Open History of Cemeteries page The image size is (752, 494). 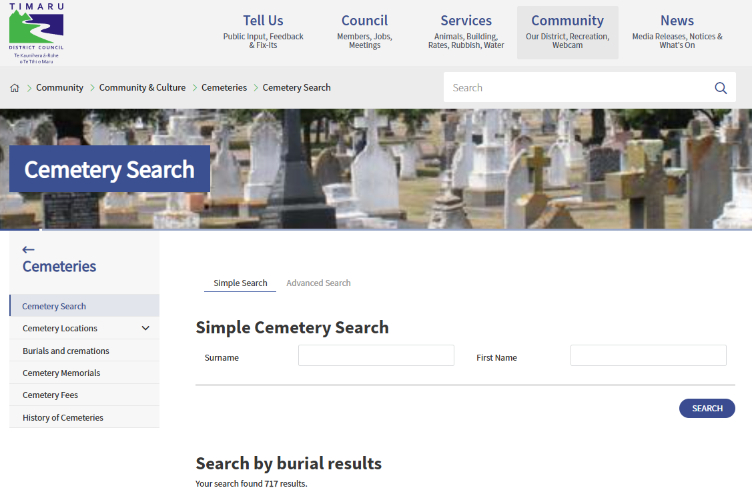(x=84, y=417)
